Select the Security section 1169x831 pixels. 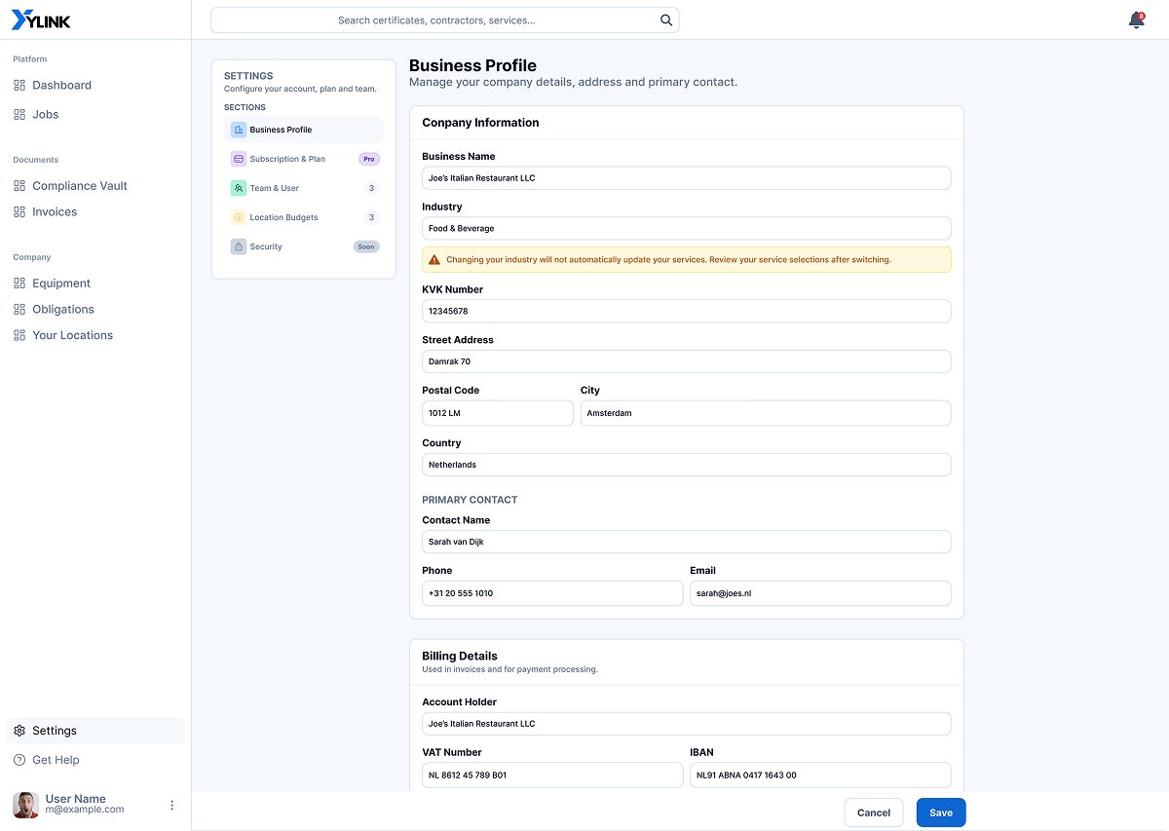[x=303, y=246]
